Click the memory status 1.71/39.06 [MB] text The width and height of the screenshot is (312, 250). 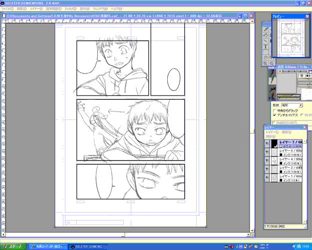point(275,226)
